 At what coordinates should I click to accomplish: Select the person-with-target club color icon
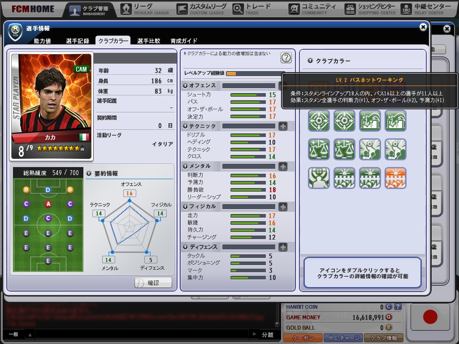tap(319, 178)
